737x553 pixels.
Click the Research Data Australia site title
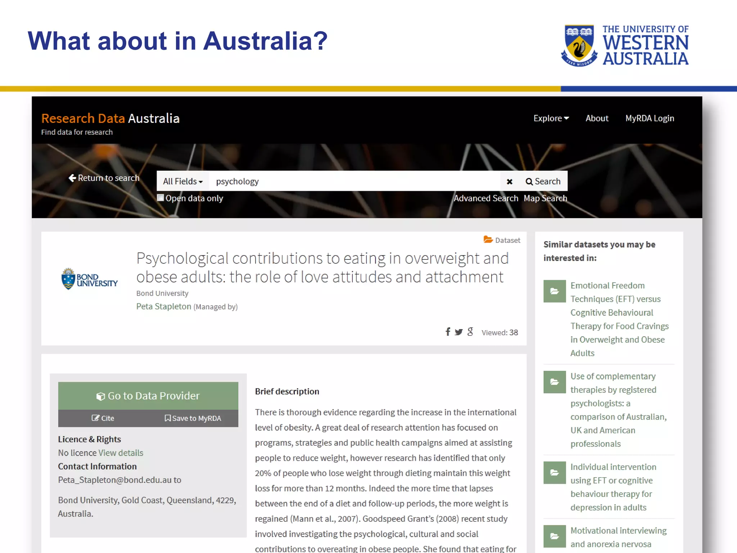click(x=110, y=118)
